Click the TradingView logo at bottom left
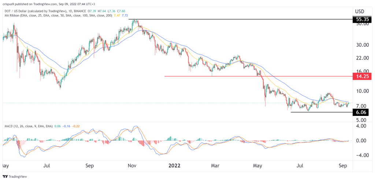 [15, 177]
